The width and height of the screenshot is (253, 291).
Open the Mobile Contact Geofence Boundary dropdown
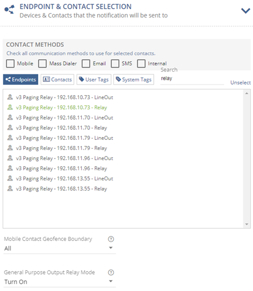(x=60, y=248)
